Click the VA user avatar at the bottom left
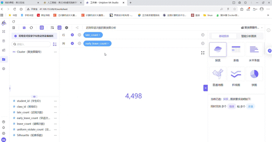 4,140
